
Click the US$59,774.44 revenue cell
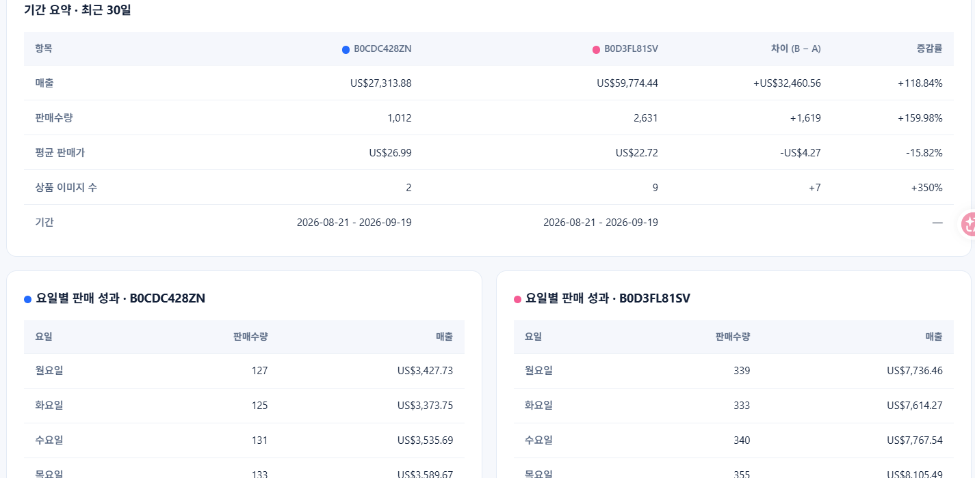(627, 83)
